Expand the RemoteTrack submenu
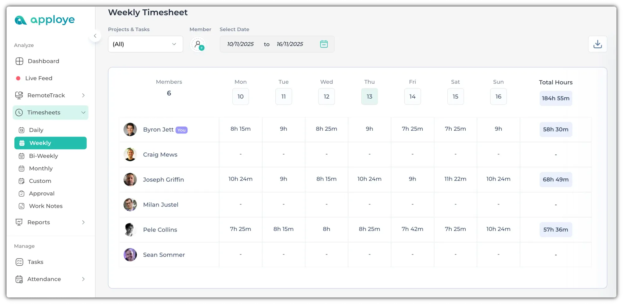Screen dimensions: 623x304 83,96
